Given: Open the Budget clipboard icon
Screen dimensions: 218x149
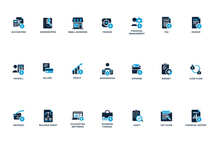Looking at the screenshot, I should (167, 69).
